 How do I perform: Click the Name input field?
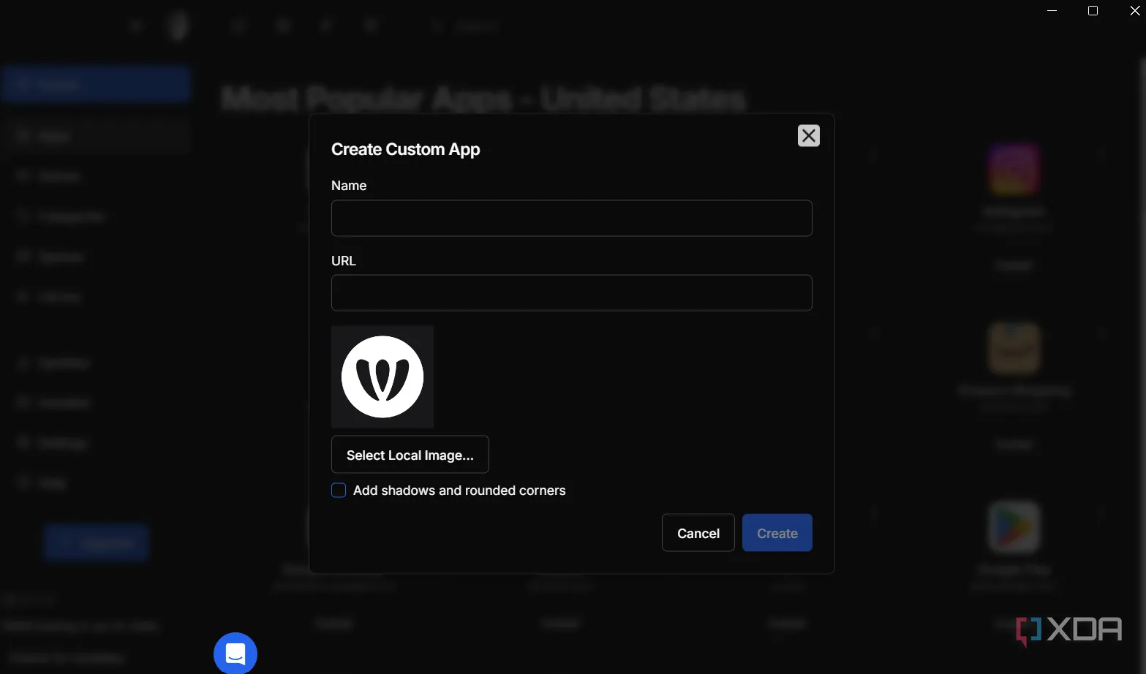571,219
